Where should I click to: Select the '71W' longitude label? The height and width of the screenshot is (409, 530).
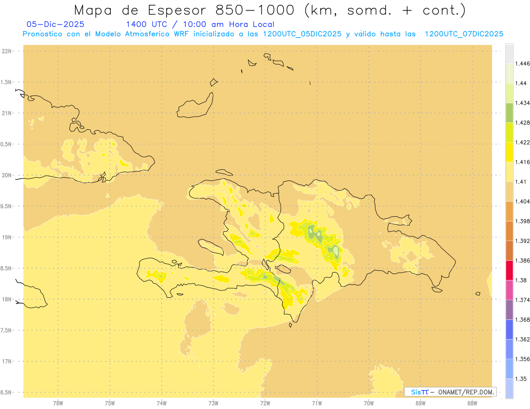[x=317, y=403]
